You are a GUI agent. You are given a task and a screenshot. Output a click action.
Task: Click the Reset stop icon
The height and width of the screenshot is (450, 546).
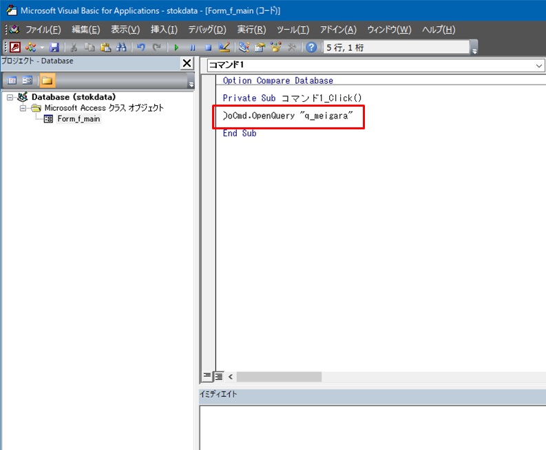click(x=208, y=47)
